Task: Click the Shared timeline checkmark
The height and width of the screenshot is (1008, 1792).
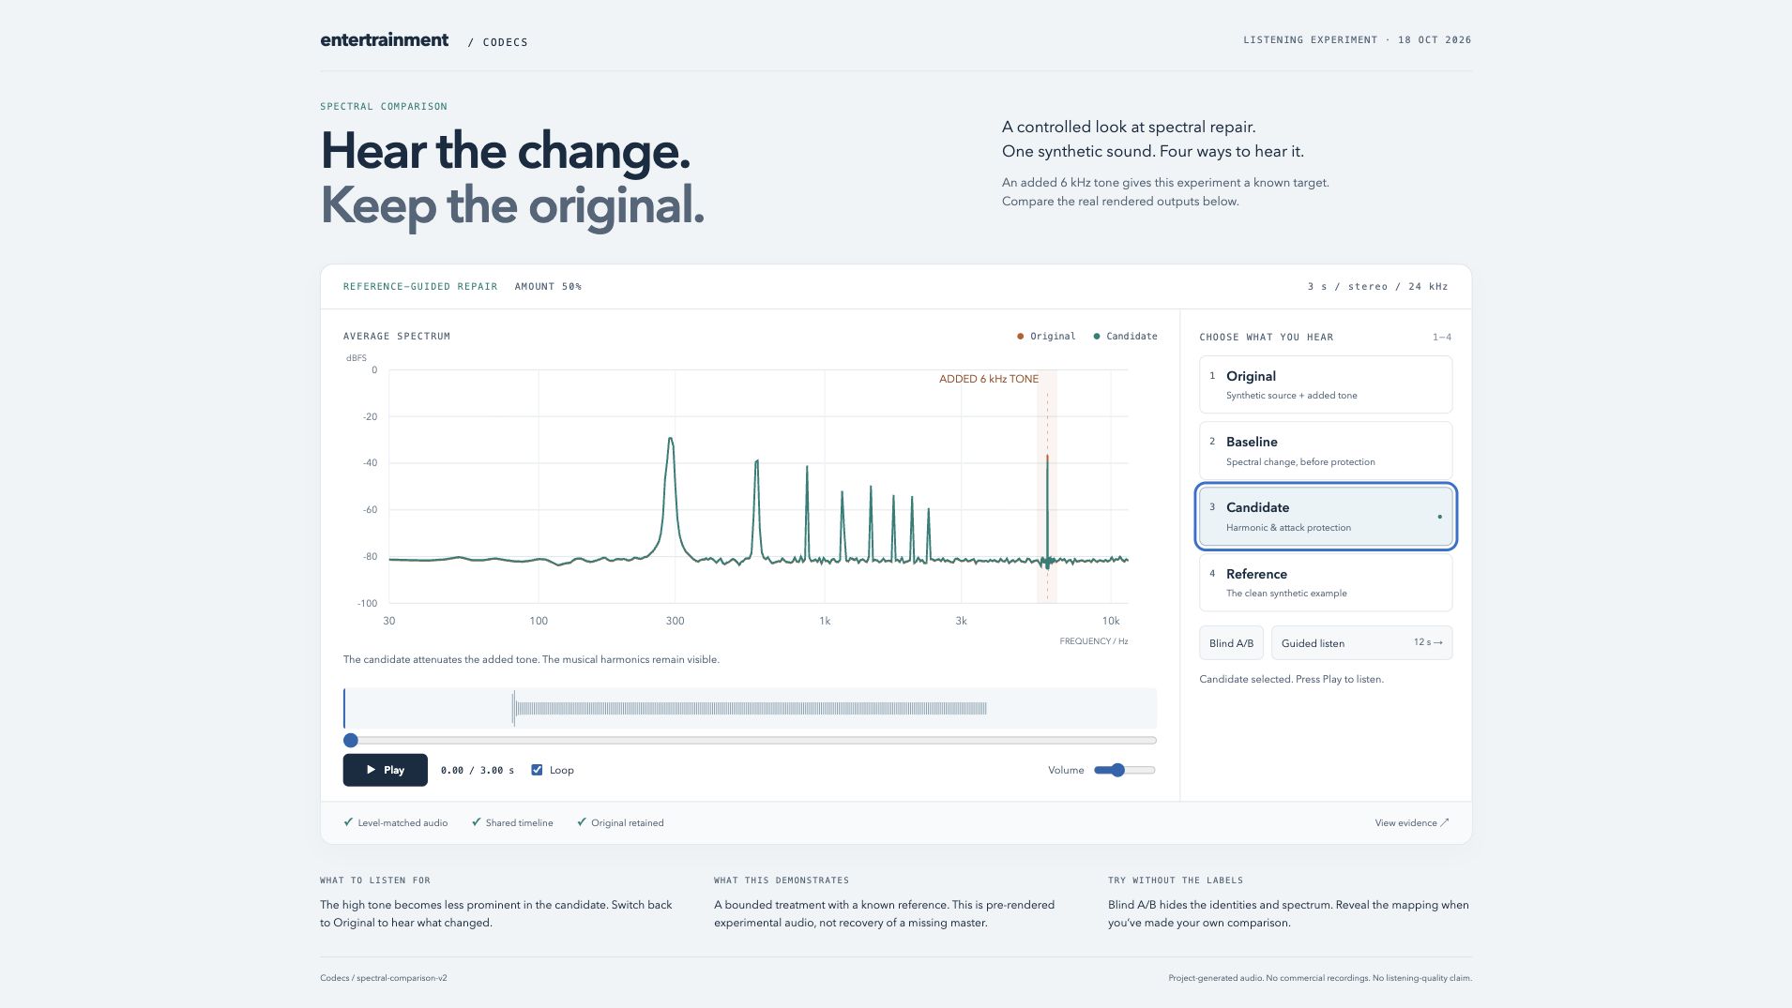Action: pos(477,822)
